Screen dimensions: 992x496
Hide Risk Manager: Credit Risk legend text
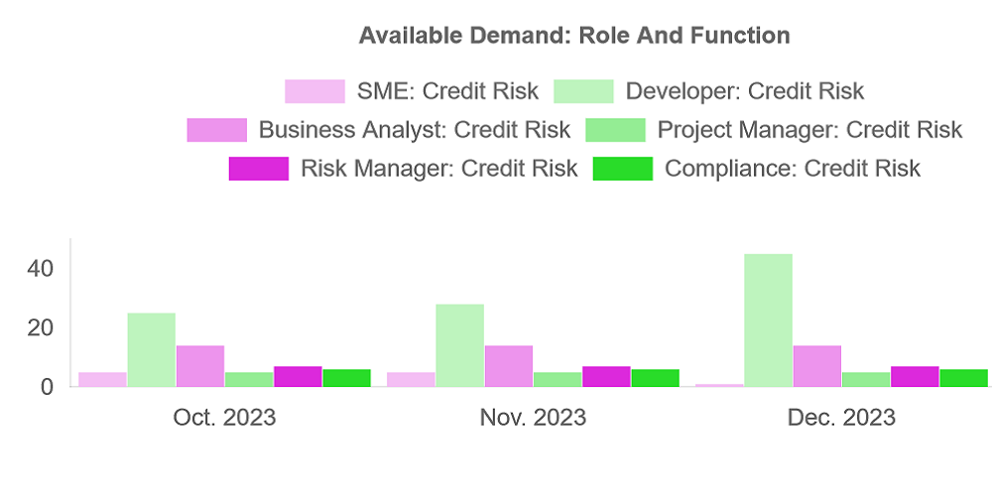(438, 169)
